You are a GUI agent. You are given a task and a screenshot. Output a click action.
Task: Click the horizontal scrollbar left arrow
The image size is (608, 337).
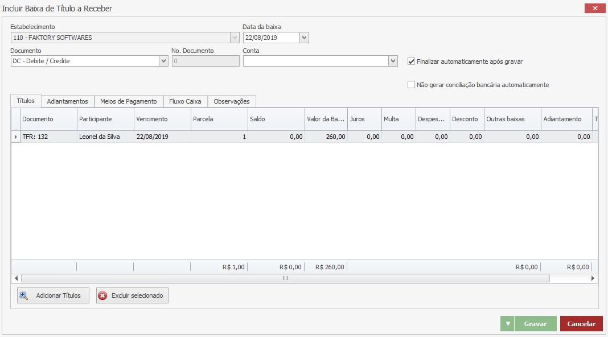(16, 278)
